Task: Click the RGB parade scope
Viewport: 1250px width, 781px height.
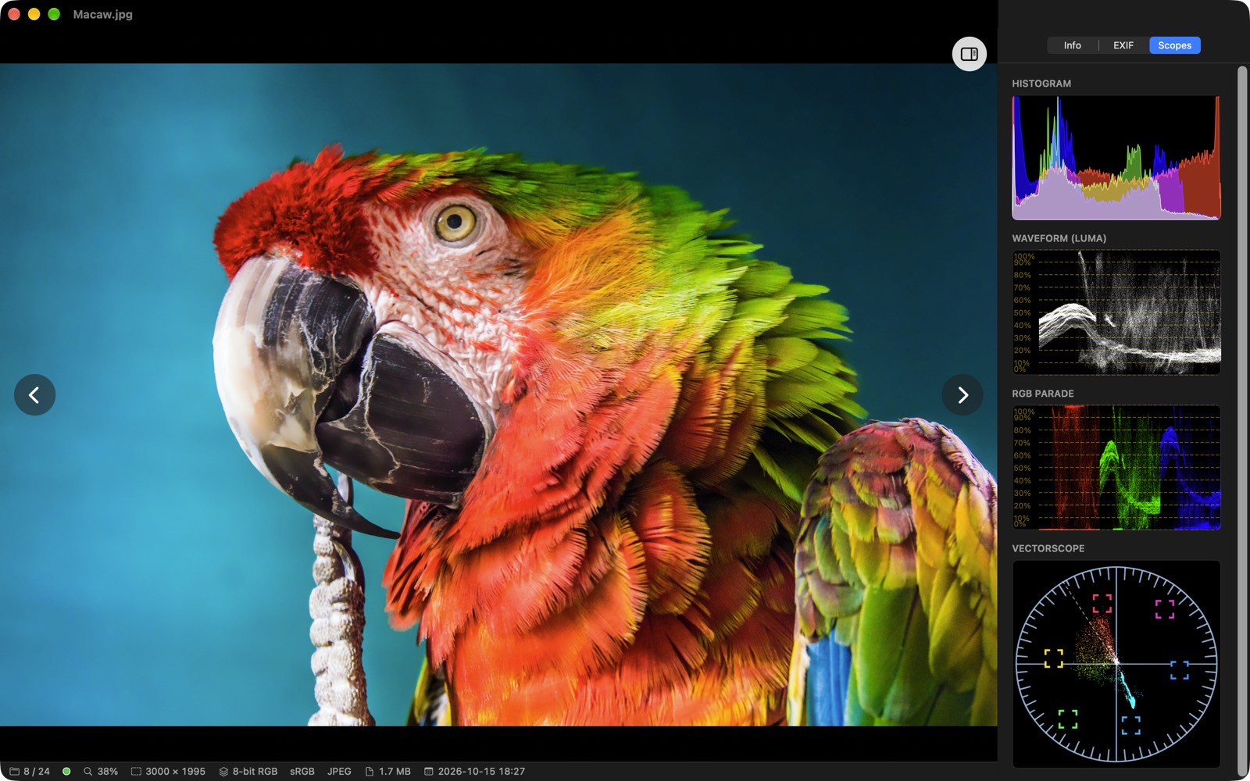Action: [x=1116, y=467]
